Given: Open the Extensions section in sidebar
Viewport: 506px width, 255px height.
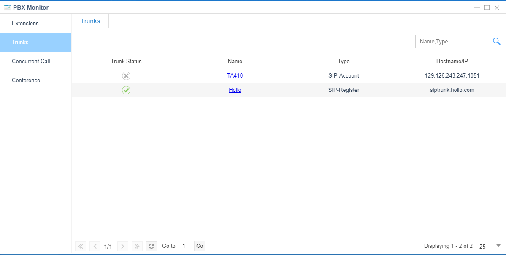Looking at the screenshot, I should point(35,23).
